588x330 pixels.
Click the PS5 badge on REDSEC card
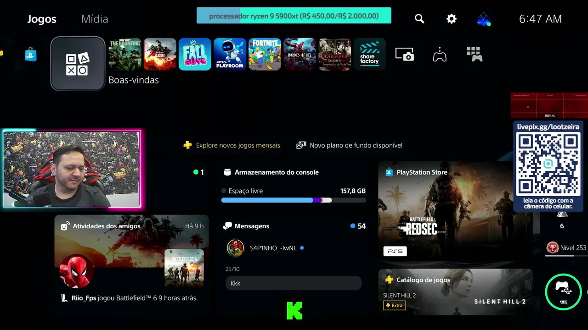tap(395, 251)
